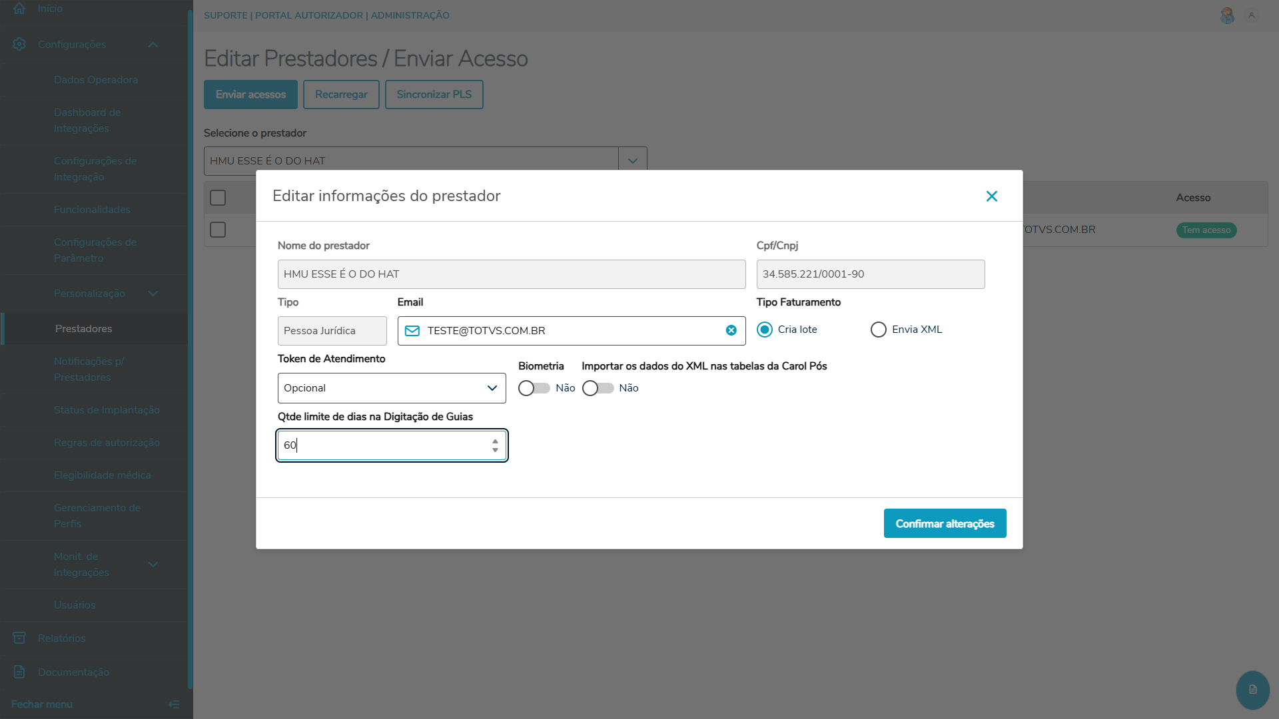The height and width of the screenshot is (719, 1279).
Task: Open Prestadores menu item in sidebar
Action: 84,329
